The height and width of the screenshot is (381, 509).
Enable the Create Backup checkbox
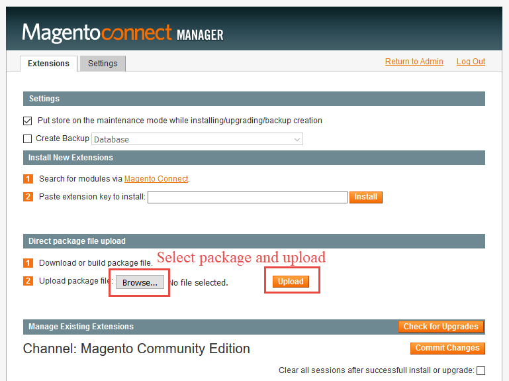(28, 138)
